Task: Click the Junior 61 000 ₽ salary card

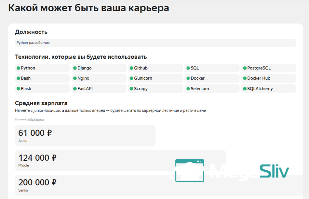Action: (x=85, y=136)
